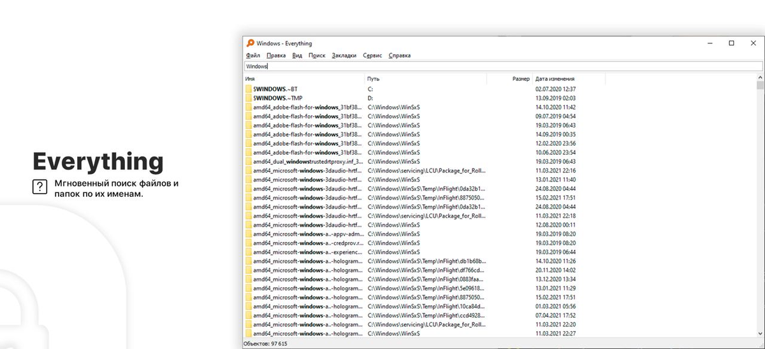The width and height of the screenshot is (765, 349).
Task: Open the Поиск menu
Action: click(317, 55)
